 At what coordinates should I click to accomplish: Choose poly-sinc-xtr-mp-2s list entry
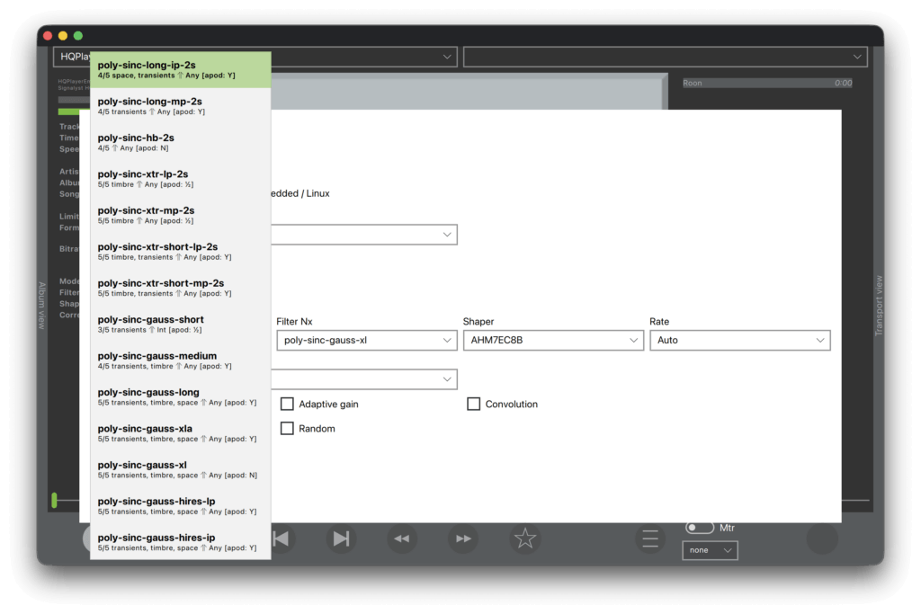(180, 215)
